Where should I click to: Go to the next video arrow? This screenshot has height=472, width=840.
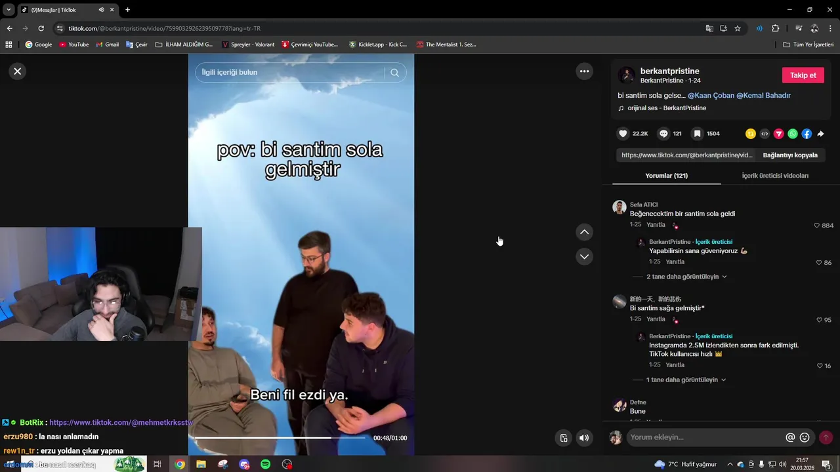tap(584, 256)
